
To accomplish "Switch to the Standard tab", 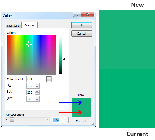I will click(13, 26).
